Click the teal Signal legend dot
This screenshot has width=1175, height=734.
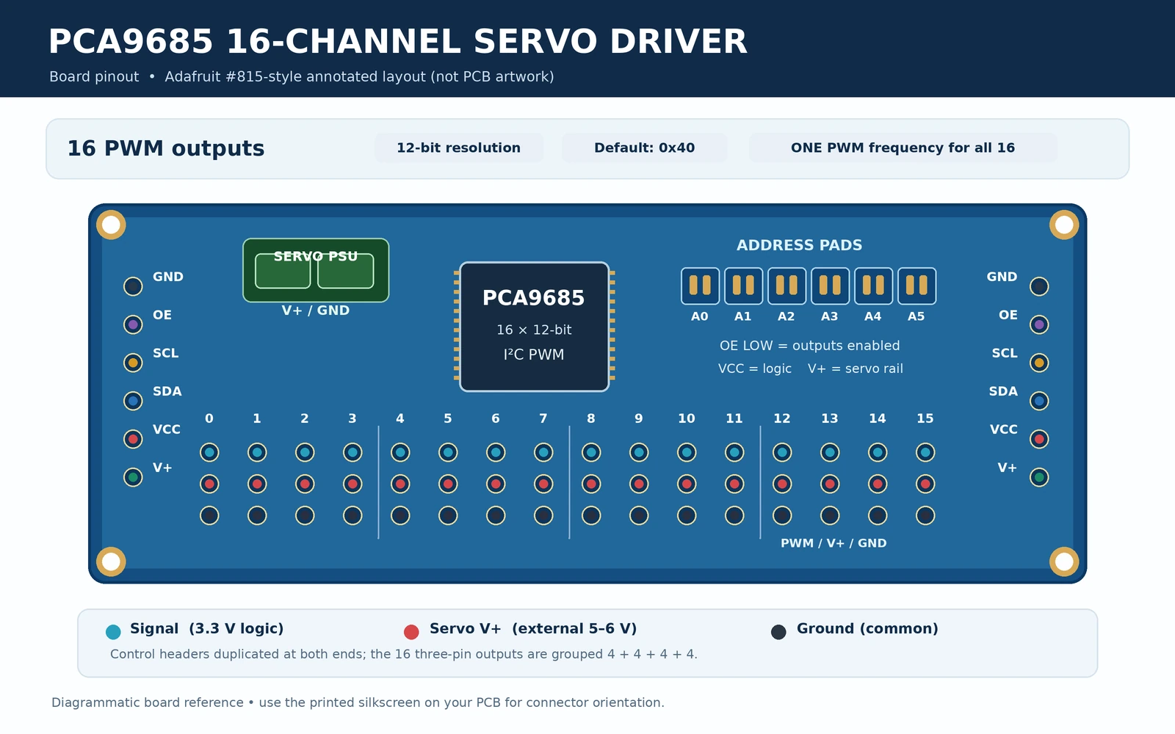(x=113, y=632)
